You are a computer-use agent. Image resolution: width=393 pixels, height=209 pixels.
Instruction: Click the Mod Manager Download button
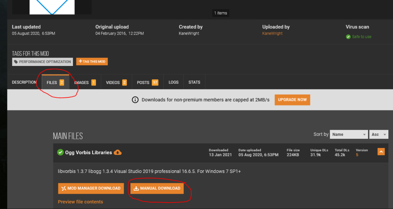[91, 188]
